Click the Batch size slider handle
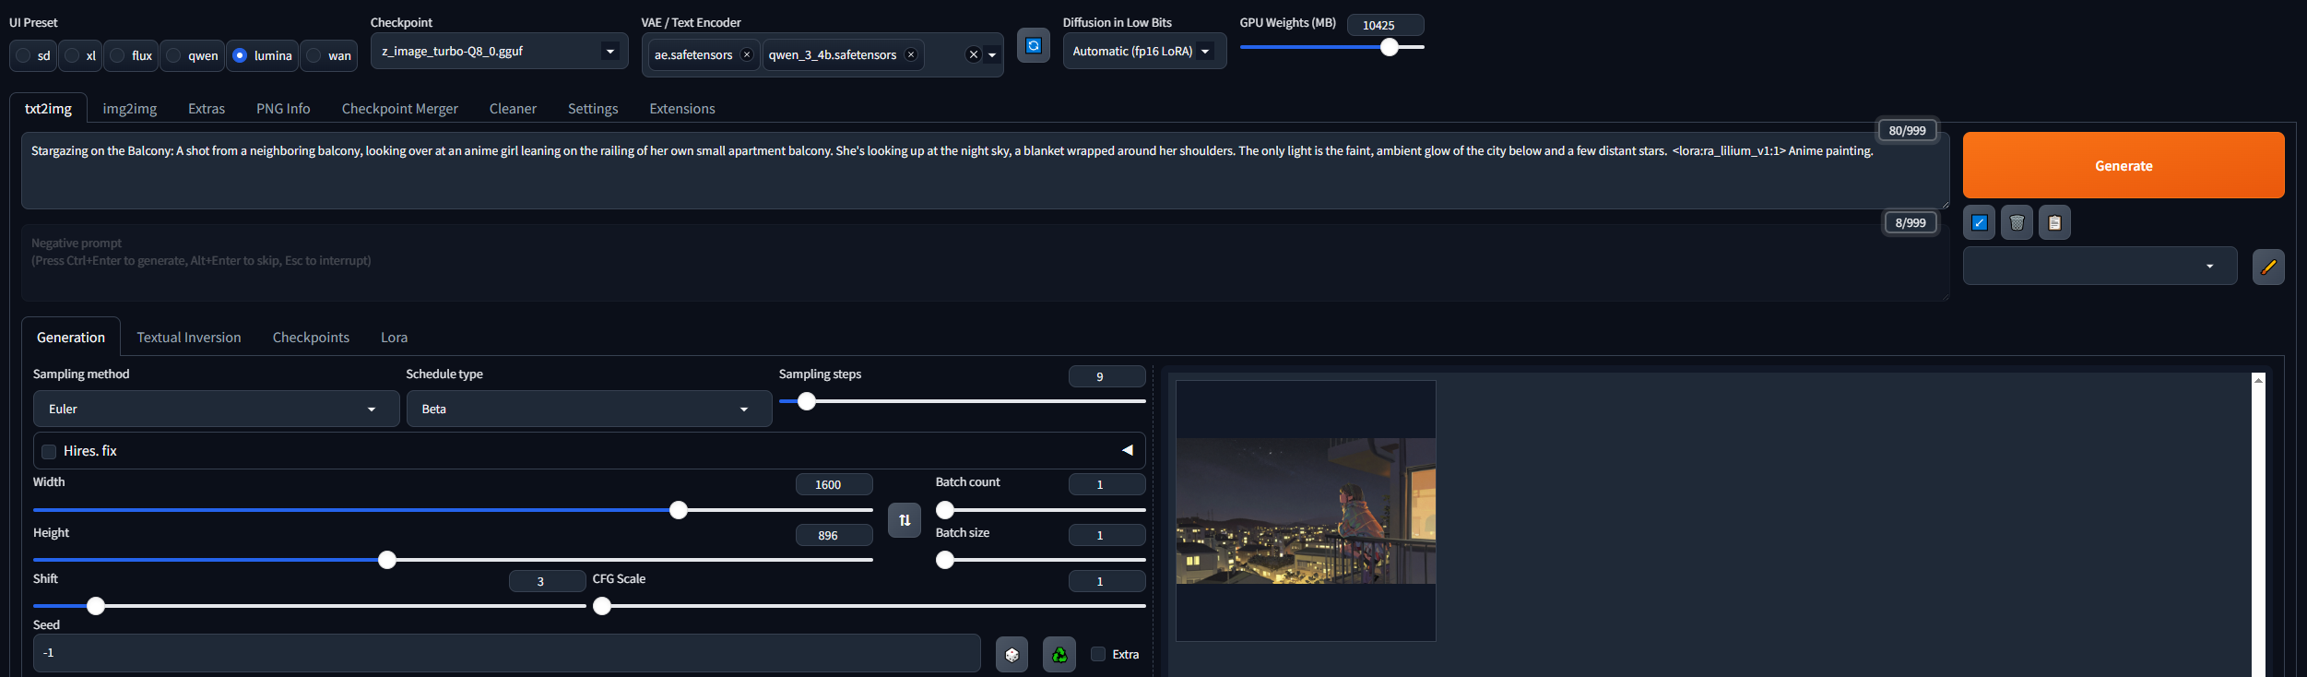2307x677 pixels. click(x=945, y=560)
